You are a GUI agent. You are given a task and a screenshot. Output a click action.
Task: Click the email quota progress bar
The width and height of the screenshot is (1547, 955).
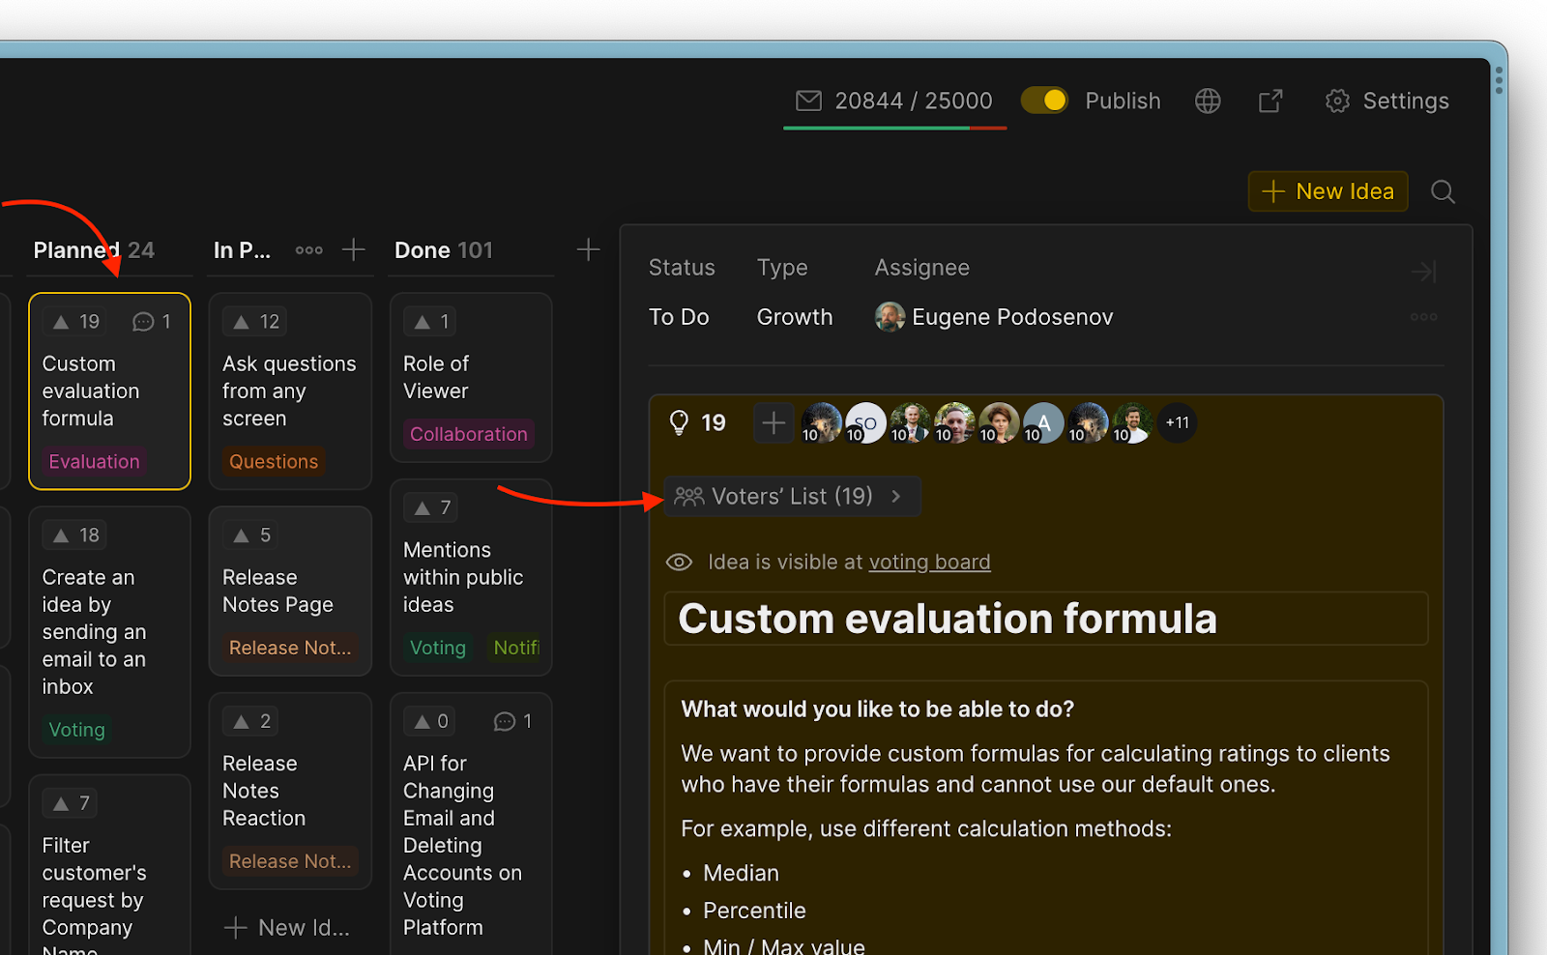coord(894,128)
